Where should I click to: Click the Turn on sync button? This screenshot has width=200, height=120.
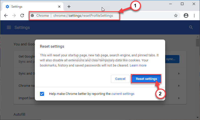click(x=172, y=59)
